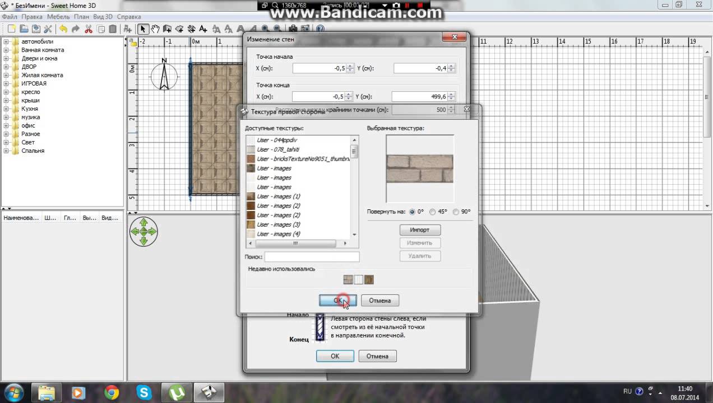The height and width of the screenshot is (403, 713).
Task: Add furniture to home icon
Action: [128, 29]
